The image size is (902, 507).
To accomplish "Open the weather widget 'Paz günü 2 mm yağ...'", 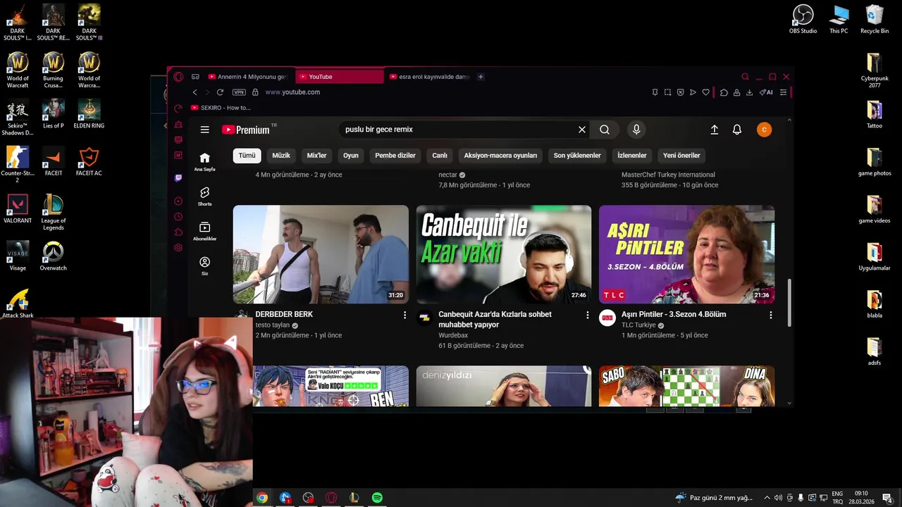I will coord(713,498).
